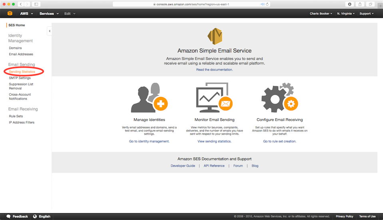The height and width of the screenshot is (220, 383).
Task: Click the orange AWS cube logo
Action: point(10,14)
